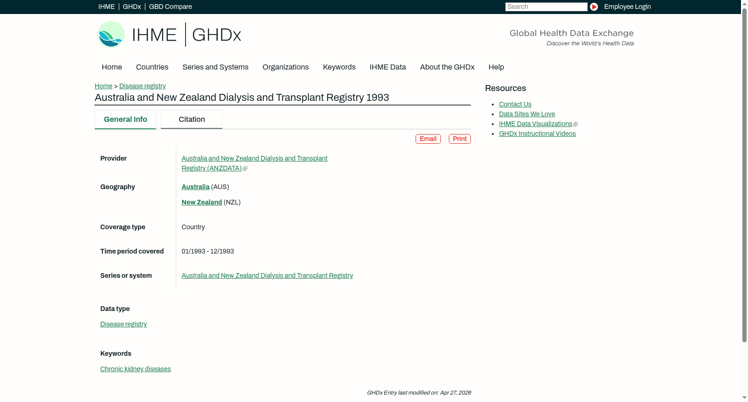
Task: Click the 'Country' coverage type value
Action: point(193,227)
